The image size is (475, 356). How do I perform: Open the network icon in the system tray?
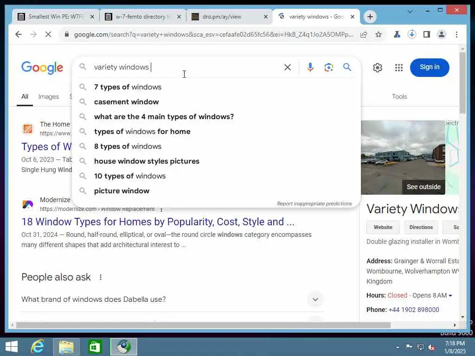tap(420, 347)
